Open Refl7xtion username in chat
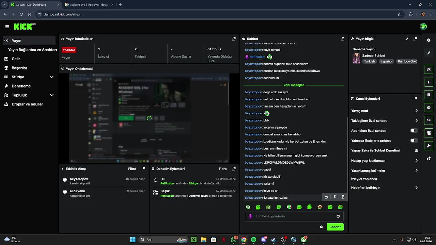Image resolution: width=436 pixels, height=245 pixels. (x=257, y=57)
